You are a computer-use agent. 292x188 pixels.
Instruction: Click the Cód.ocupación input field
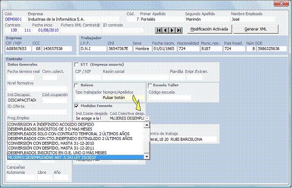coord(55,100)
